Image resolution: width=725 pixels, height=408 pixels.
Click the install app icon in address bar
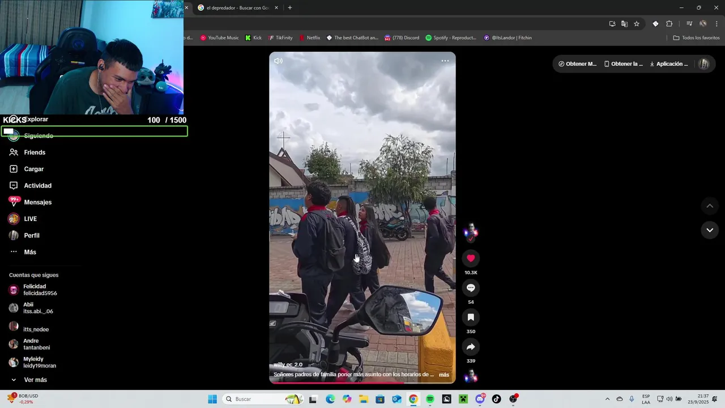tap(612, 24)
